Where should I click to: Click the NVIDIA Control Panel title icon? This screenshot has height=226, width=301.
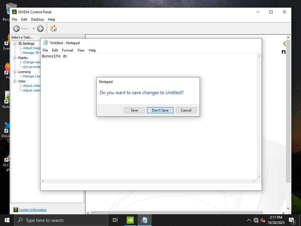coord(14,12)
